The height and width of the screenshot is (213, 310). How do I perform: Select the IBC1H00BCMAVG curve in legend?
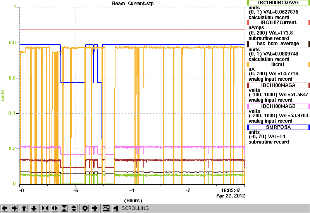point(278,3)
